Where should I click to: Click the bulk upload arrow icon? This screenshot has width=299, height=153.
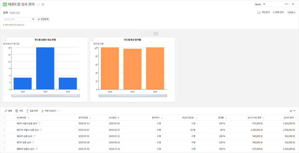[28, 111]
